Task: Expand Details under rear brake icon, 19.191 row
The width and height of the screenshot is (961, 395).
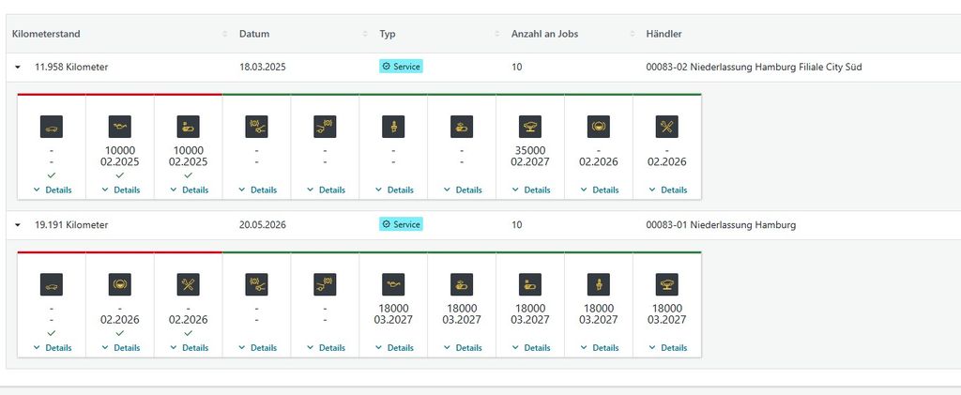Action: [x=326, y=348]
